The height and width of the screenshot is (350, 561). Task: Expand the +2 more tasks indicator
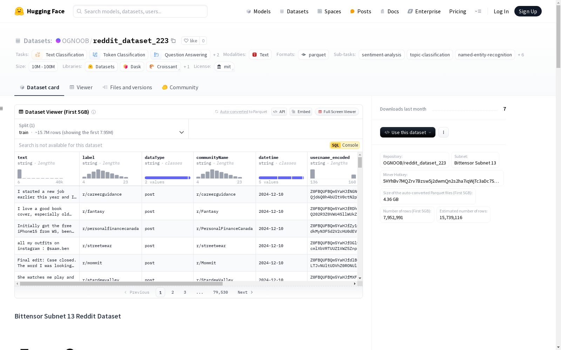216,55
